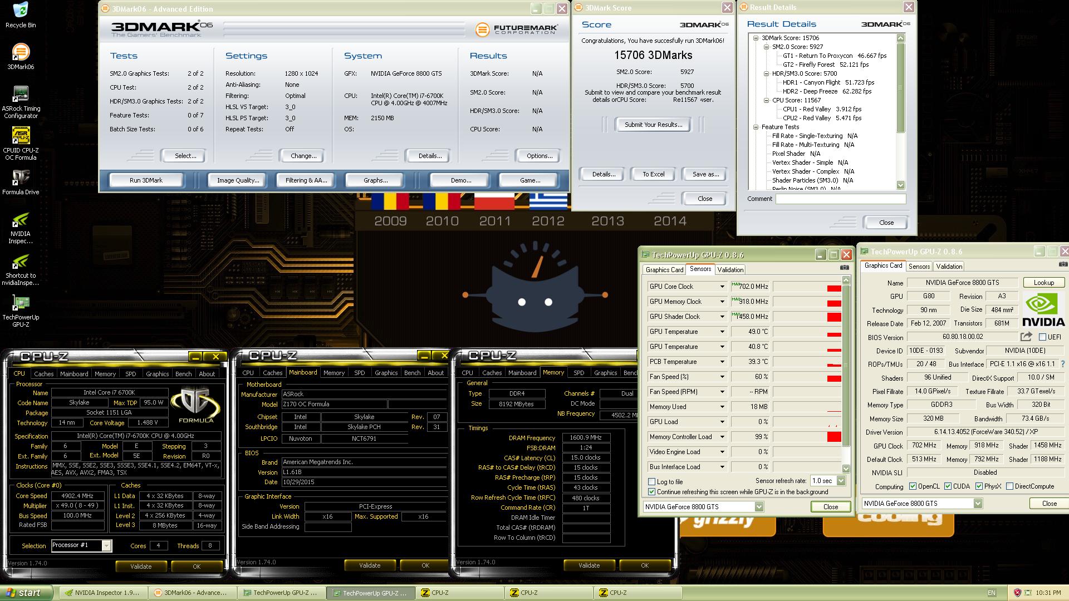Click the GPU-Z Sensors list scrollbar thumb

click(846, 365)
